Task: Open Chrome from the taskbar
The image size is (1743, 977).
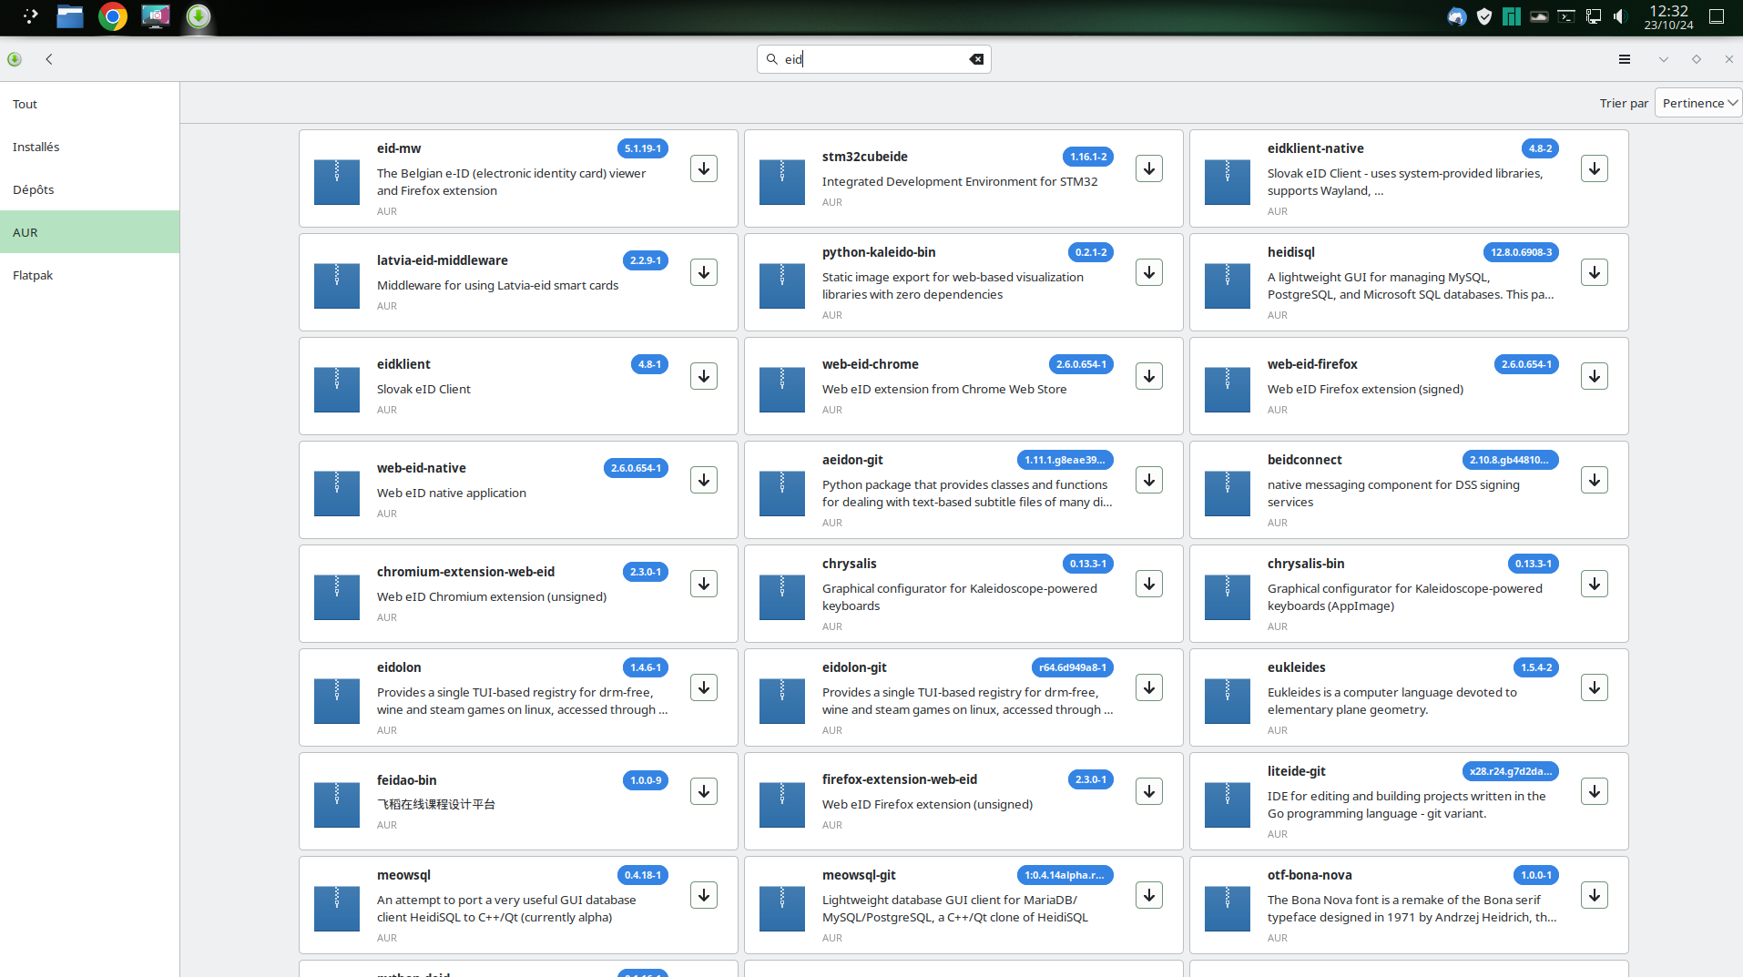Action: click(113, 16)
